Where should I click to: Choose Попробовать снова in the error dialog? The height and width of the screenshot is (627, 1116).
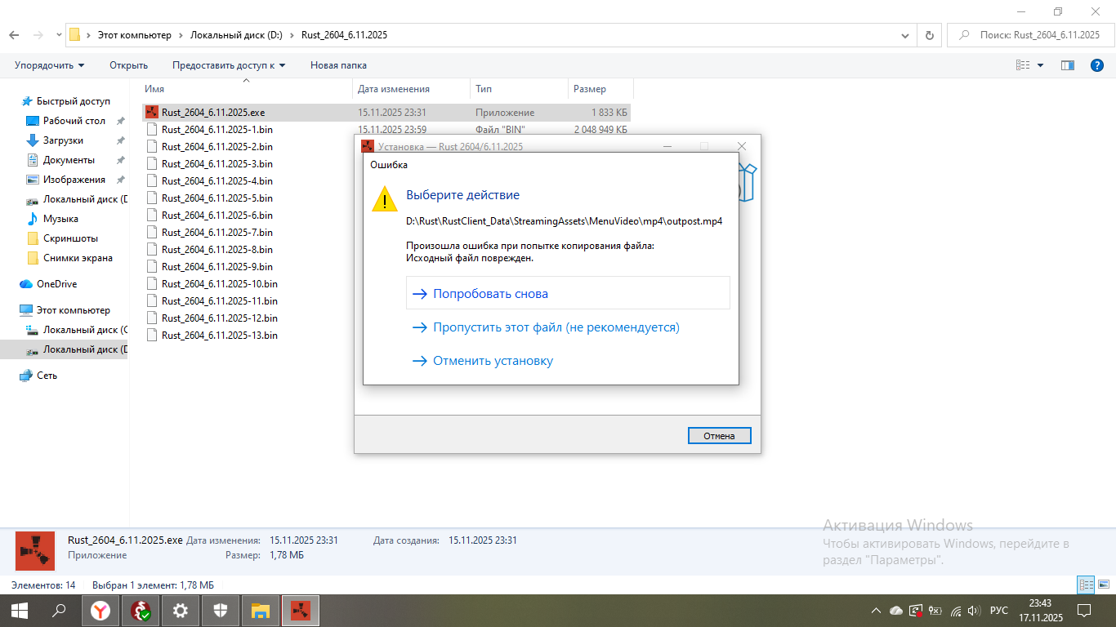coord(490,294)
